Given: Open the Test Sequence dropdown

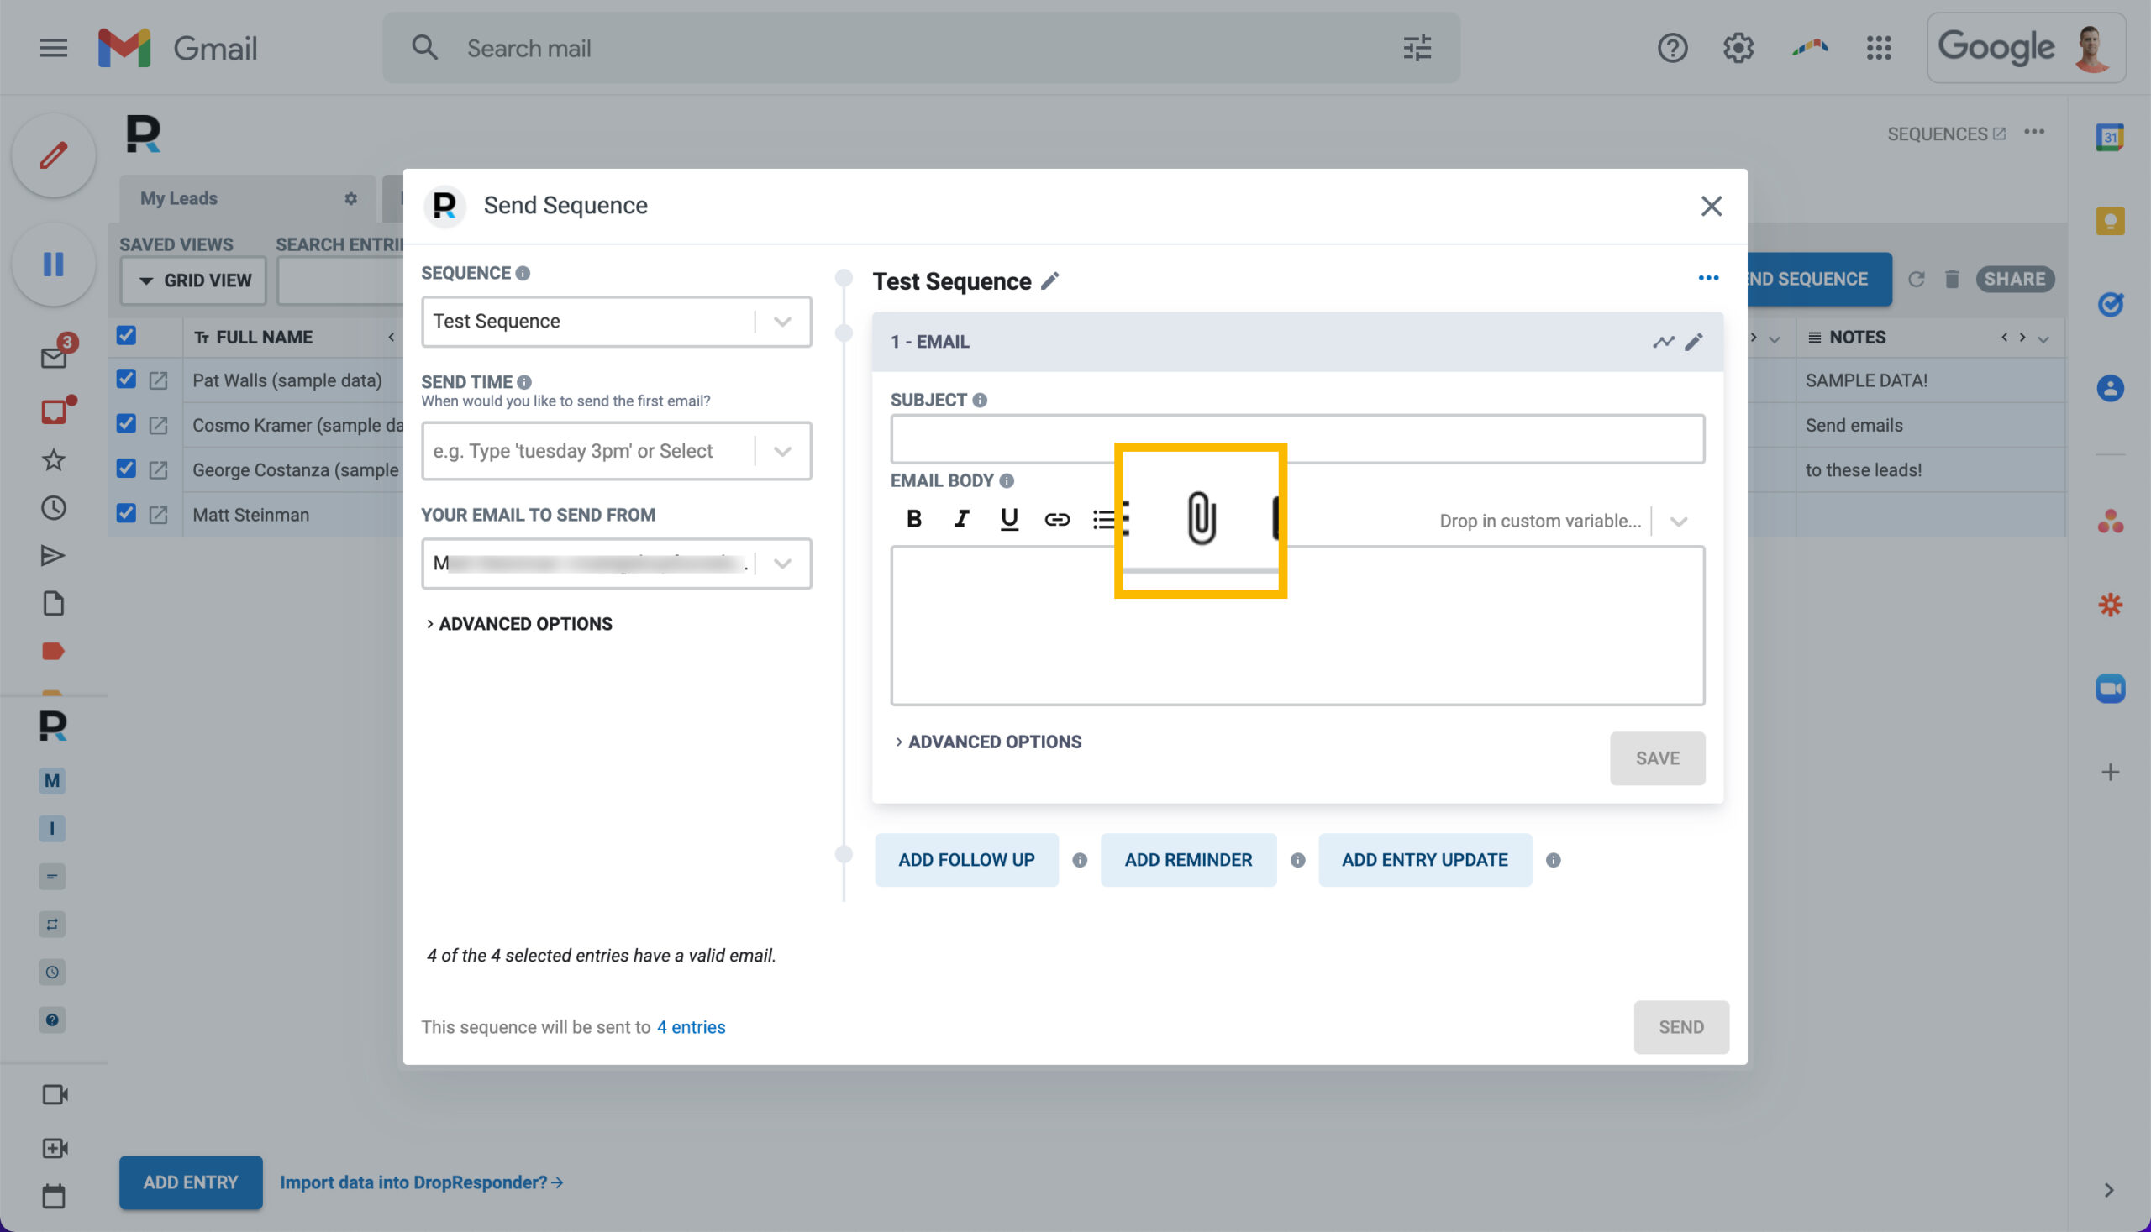Looking at the screenshot, I should coord(616,322).
